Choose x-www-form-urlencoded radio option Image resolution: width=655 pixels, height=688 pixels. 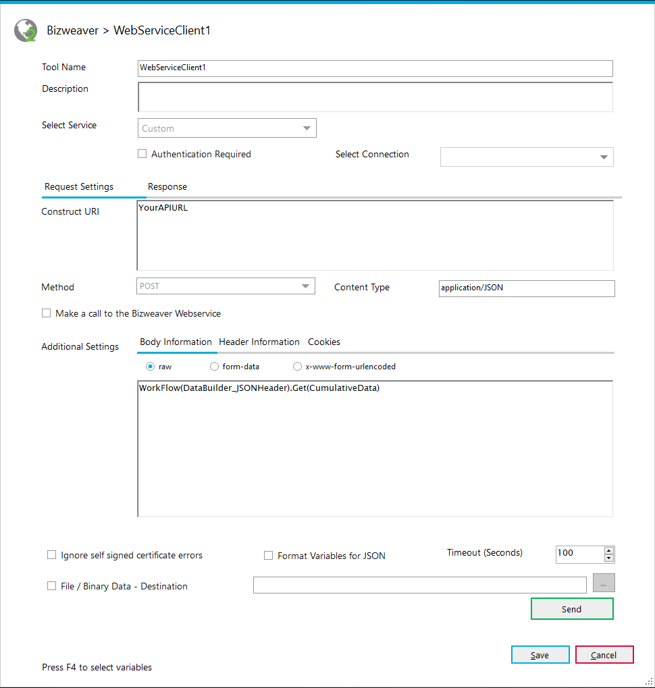297,367
